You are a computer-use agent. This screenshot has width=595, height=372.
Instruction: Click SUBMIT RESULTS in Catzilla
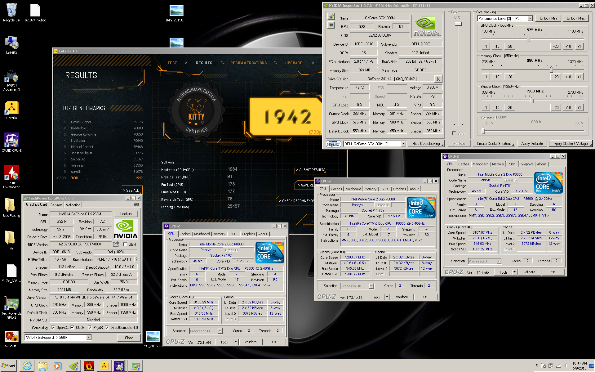click(311, 170)
